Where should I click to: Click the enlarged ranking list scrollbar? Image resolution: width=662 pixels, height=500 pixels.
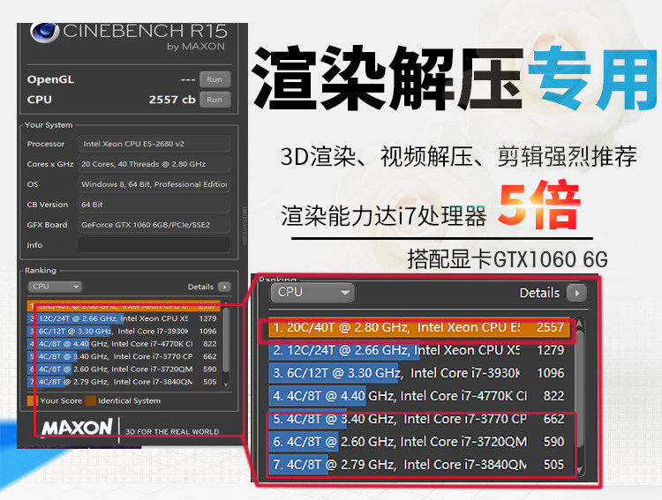(580, 388)
